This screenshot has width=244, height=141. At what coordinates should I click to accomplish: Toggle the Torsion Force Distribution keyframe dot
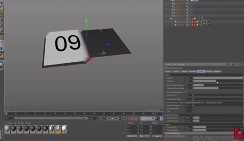(x=166, y=136)
